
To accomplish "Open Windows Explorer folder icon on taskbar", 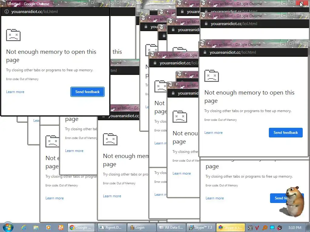I will pyautogui.click(x=36, y=227).
